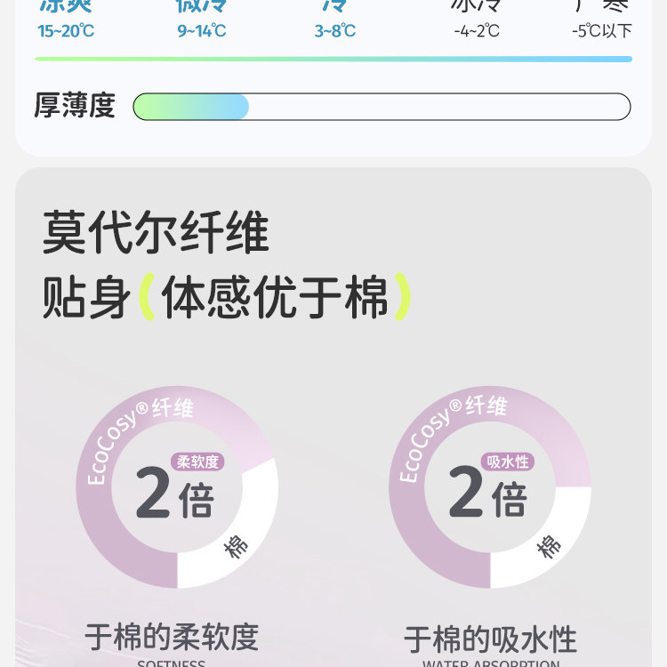Click the 2倍 figure in absorption chart
The width and height of the screenshot is (667, 667).
(487, 496)
